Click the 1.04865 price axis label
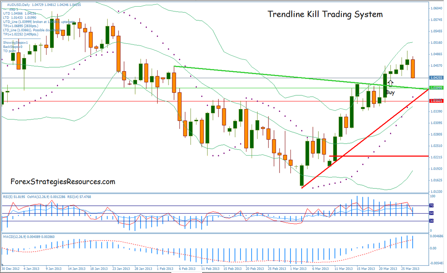This screenshot has width=447, height=273. 437,54
